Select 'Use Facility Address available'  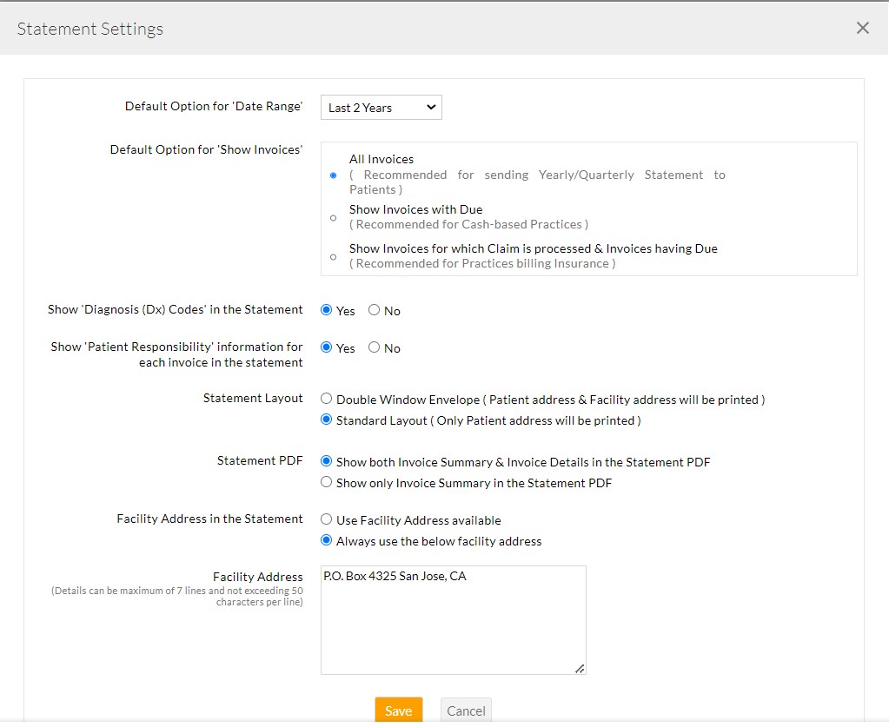pyautogui.click(x=326, y=519)
